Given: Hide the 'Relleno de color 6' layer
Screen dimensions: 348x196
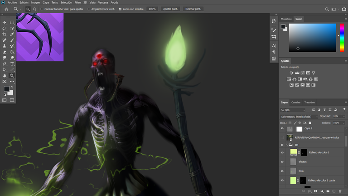Looking at the screenshot, I should 282,152.
